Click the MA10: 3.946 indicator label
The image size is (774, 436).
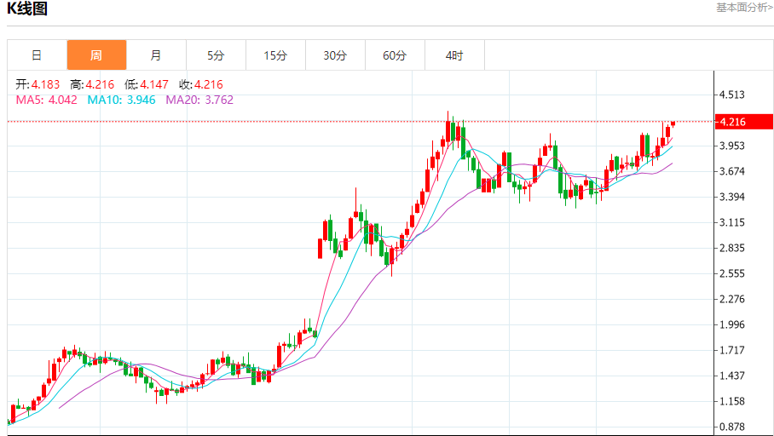point(122,100)
